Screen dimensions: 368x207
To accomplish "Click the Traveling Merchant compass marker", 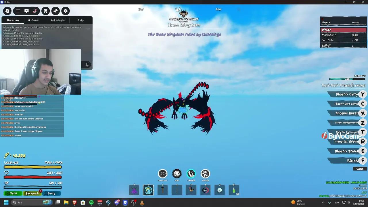I will click(184, 16).
